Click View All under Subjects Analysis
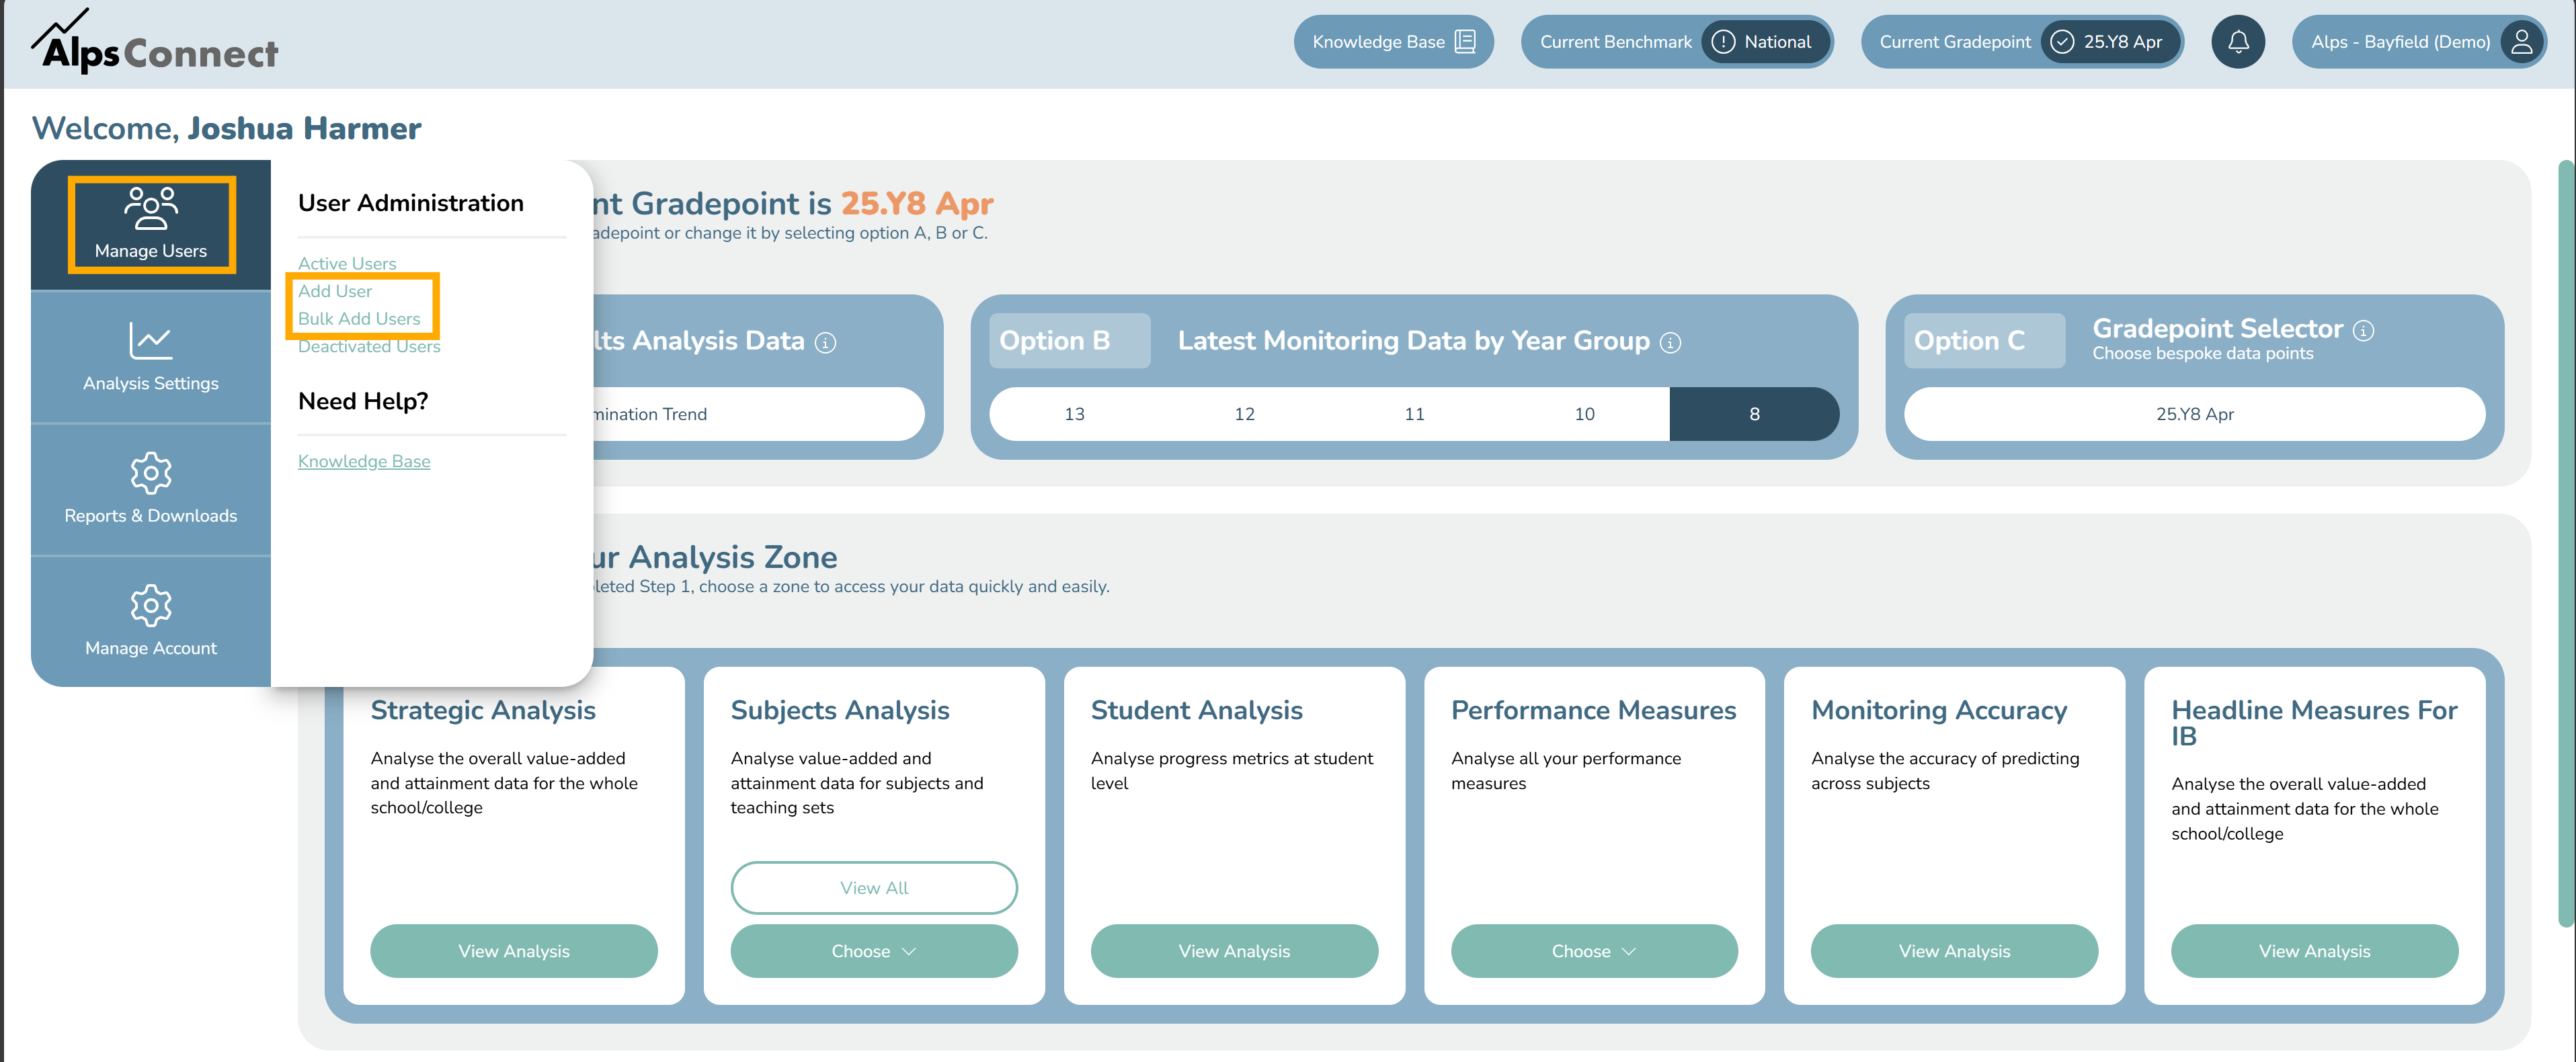 pos(874,888)
